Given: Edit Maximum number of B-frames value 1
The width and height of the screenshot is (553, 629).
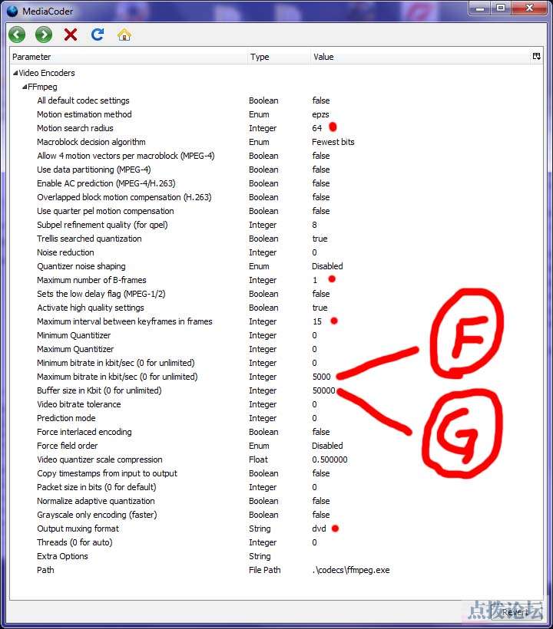Looking at the screenshot, I should click(315, 280).
